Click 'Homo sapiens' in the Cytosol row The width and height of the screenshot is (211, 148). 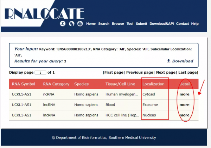coord(86,94)
